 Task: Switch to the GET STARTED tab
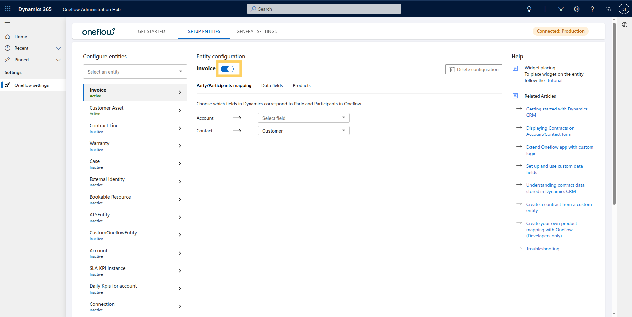point(151,31)
